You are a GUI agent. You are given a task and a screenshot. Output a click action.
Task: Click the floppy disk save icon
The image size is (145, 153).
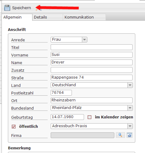[7, 8]
